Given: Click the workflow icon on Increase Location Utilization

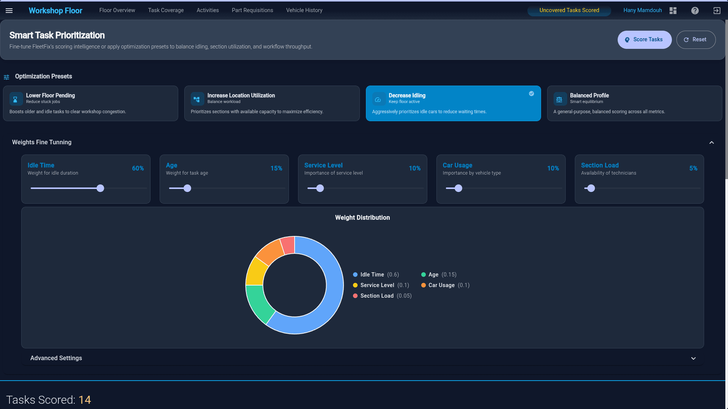Looking at the screenshot, I should 197,99.
